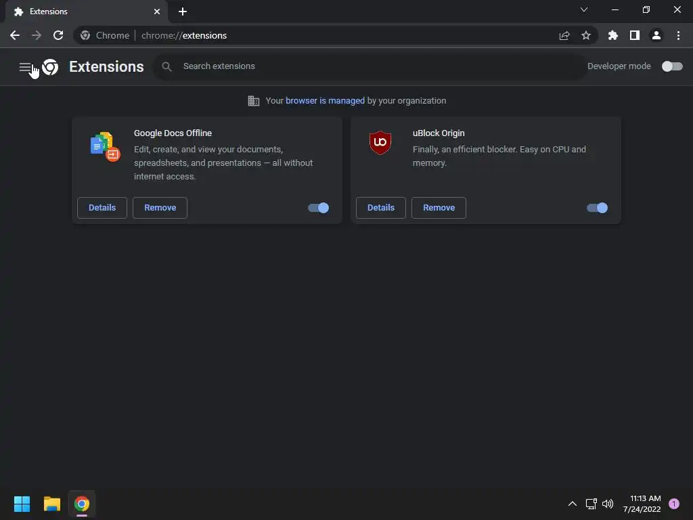Click the Google Docs Offline extension icon
693x520 pixels.
tap(105, 146)
